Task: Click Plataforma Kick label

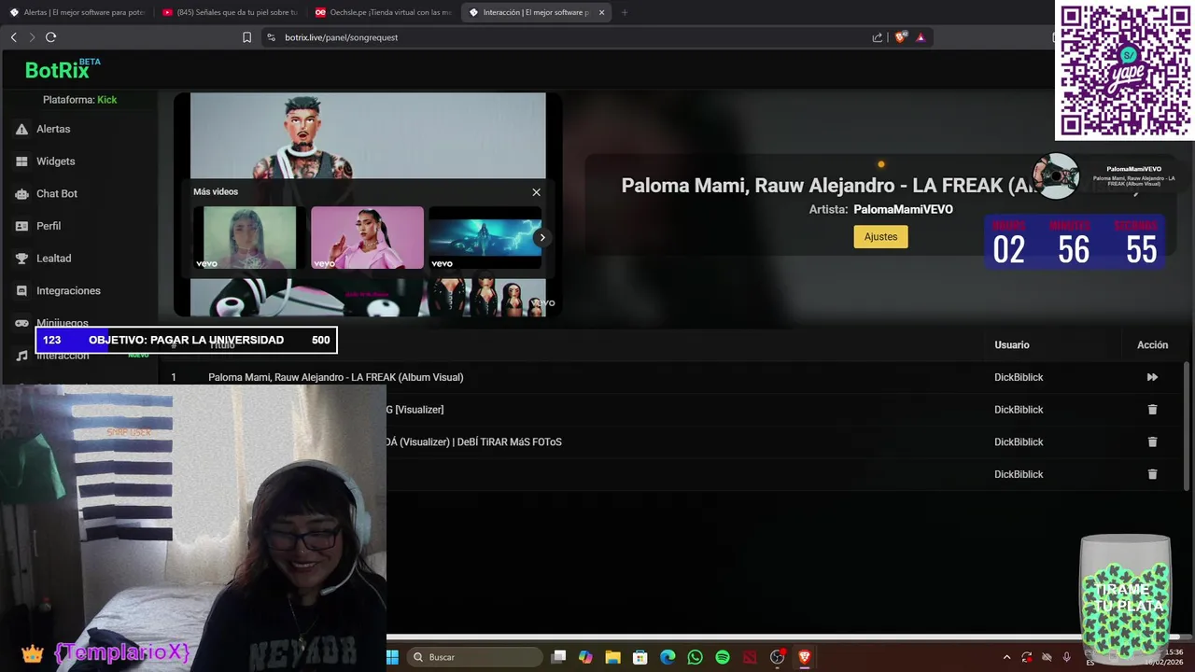Action: click(x=79, y=100)
